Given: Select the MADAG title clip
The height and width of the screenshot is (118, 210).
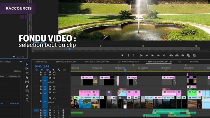Looking at the screenshot, I should click(132, 77).
